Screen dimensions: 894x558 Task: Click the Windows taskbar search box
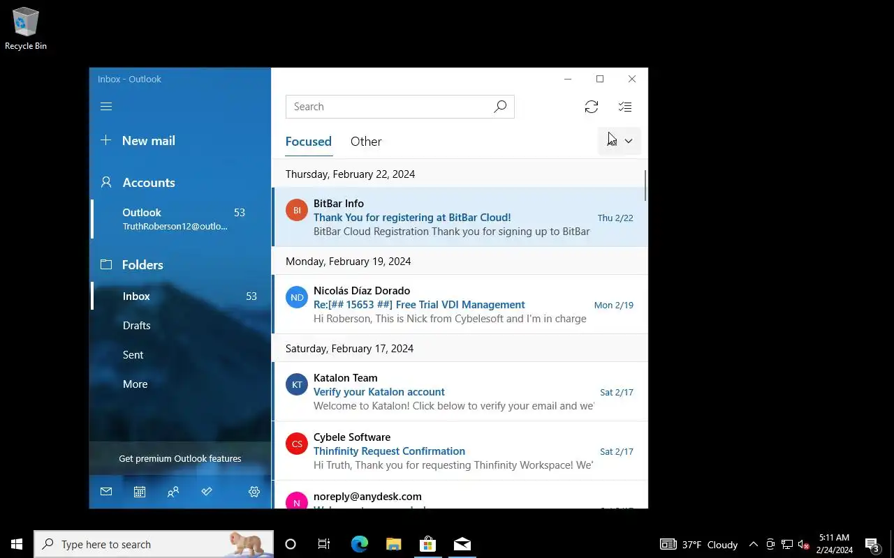154,544
